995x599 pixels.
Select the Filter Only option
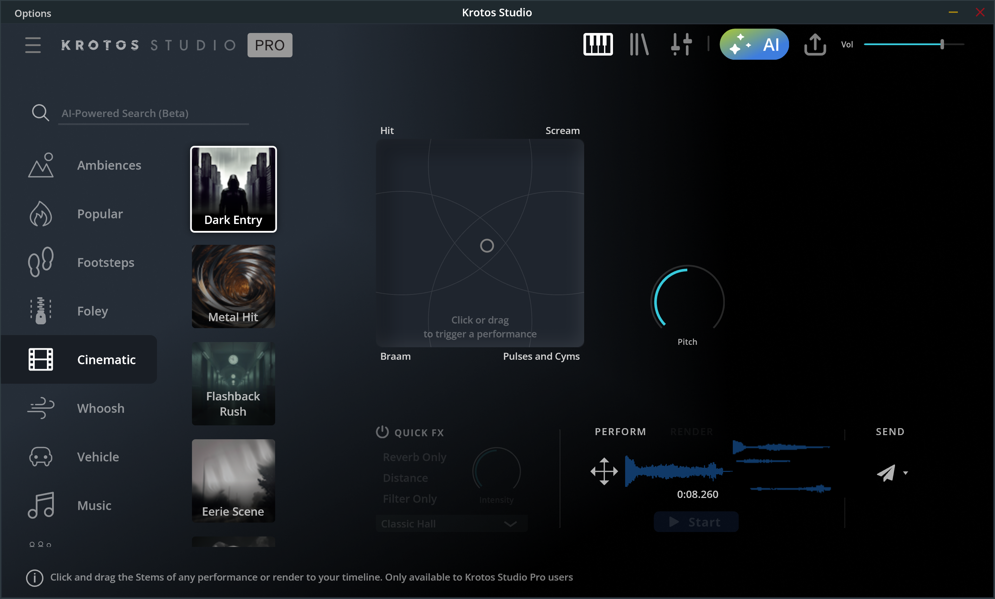pyautogui.click(x=410, y=499)
